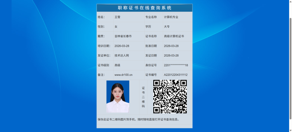Click the 专业名称 label
Viewport: 292px width, 132px height.
point(151,17)
